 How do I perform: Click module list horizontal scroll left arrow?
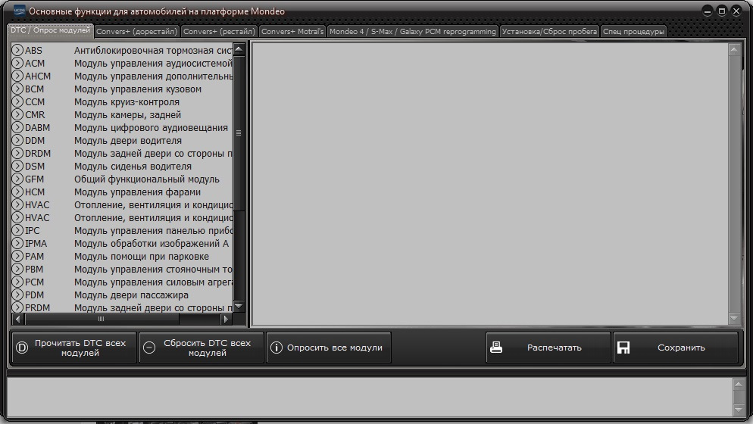(17, 319)
